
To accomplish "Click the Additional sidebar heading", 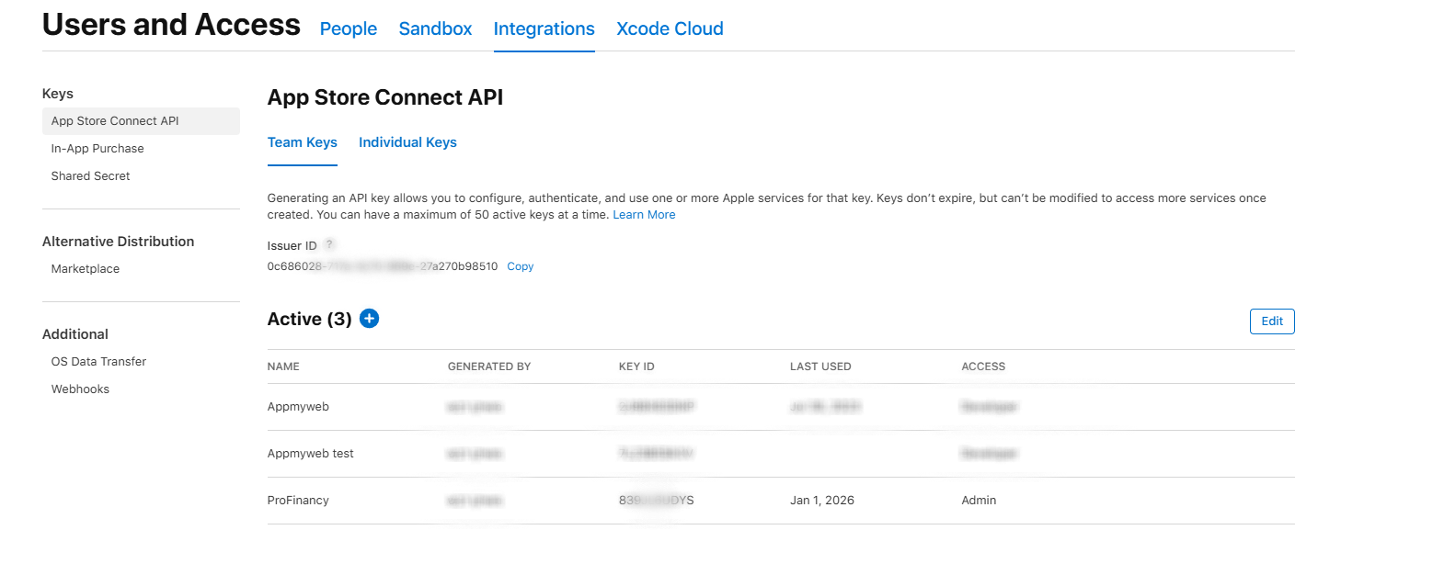I will tap(75, 334).
